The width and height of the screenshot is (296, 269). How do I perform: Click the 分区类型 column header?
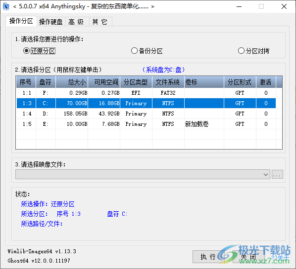coord(136,82)
